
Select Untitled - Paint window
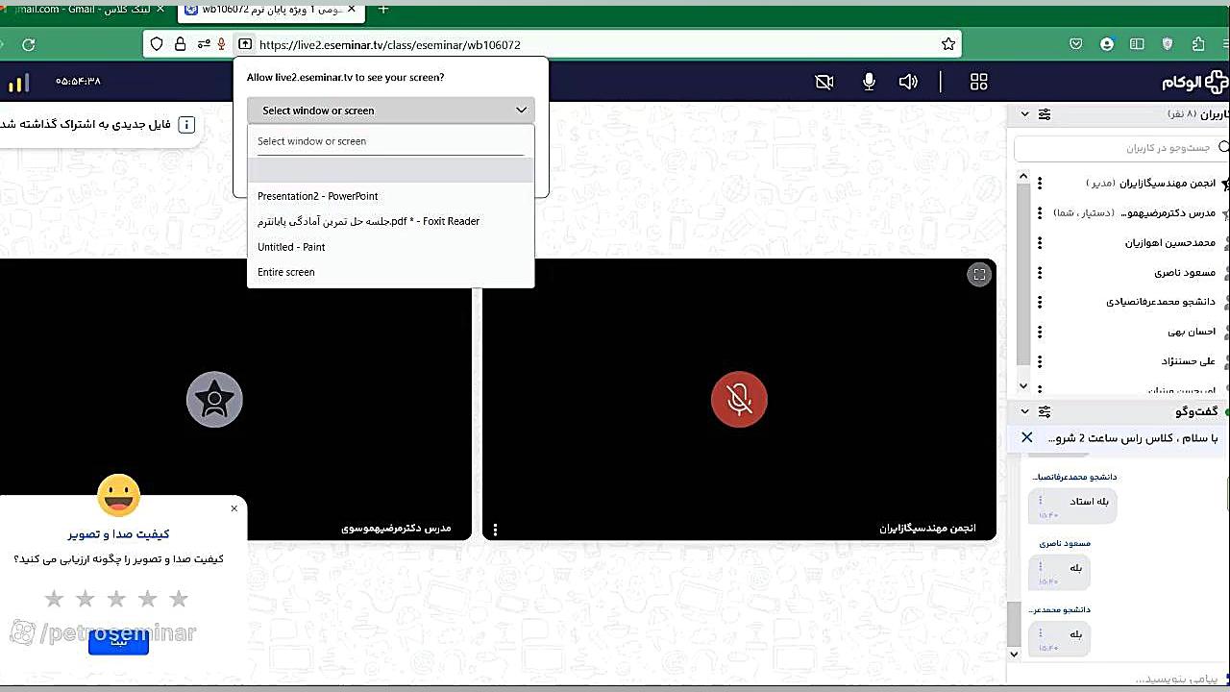(390, 247)
